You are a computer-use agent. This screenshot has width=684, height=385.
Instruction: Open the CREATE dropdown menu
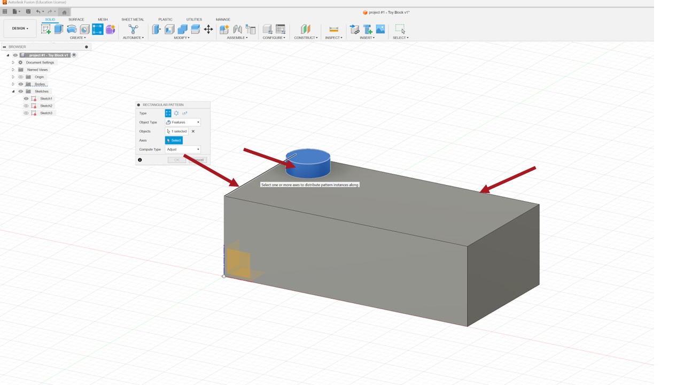point(77,38)
